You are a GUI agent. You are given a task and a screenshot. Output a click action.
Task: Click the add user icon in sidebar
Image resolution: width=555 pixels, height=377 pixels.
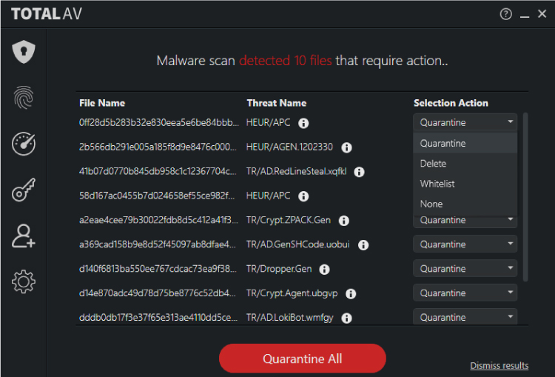pos(24,236)
